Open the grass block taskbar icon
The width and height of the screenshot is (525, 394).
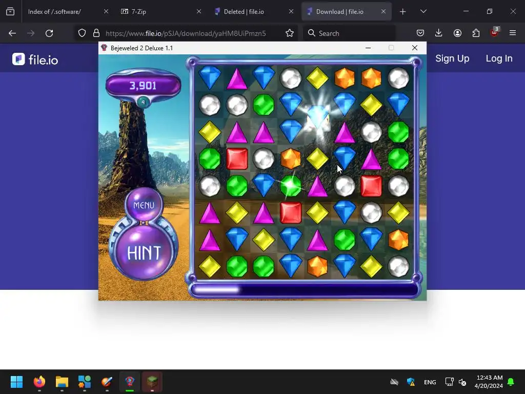(152, 382)
